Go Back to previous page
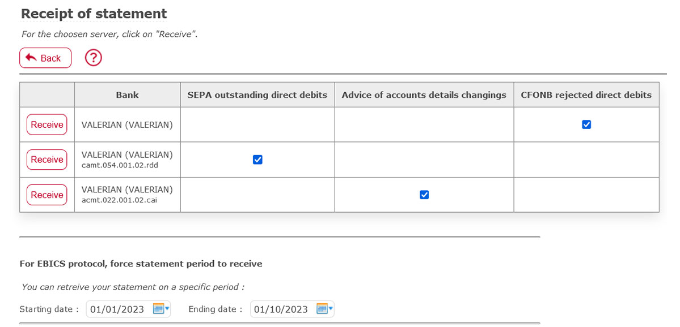This screenshot has width=680, height=327. [x=45, y=58]
